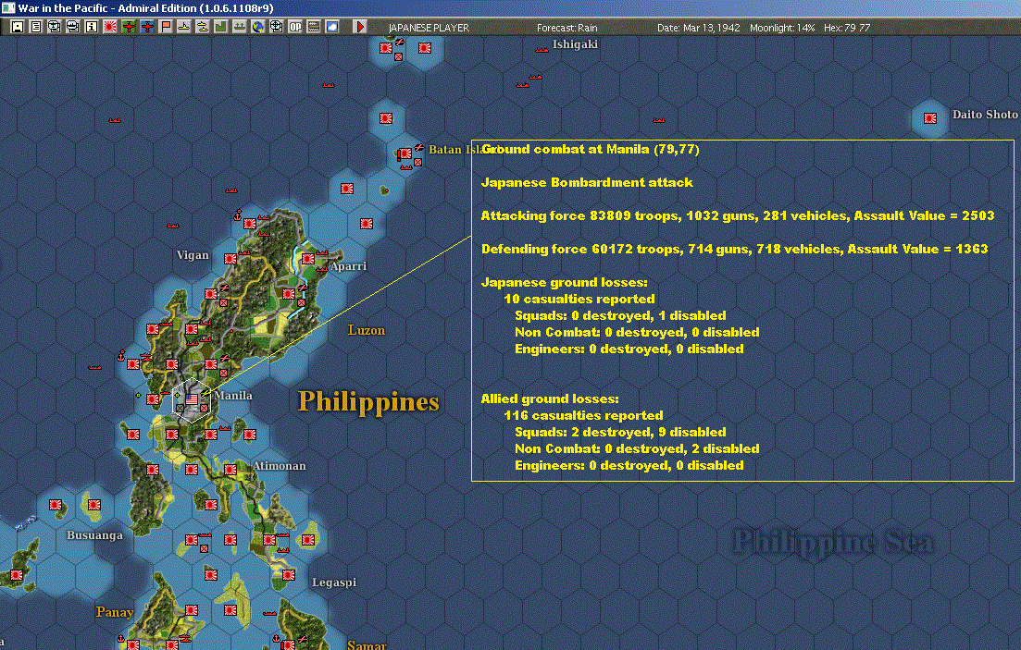Open the OP operations toolbar icon
The width and height of the screenshot is (1021, 650).
point(295,27)
